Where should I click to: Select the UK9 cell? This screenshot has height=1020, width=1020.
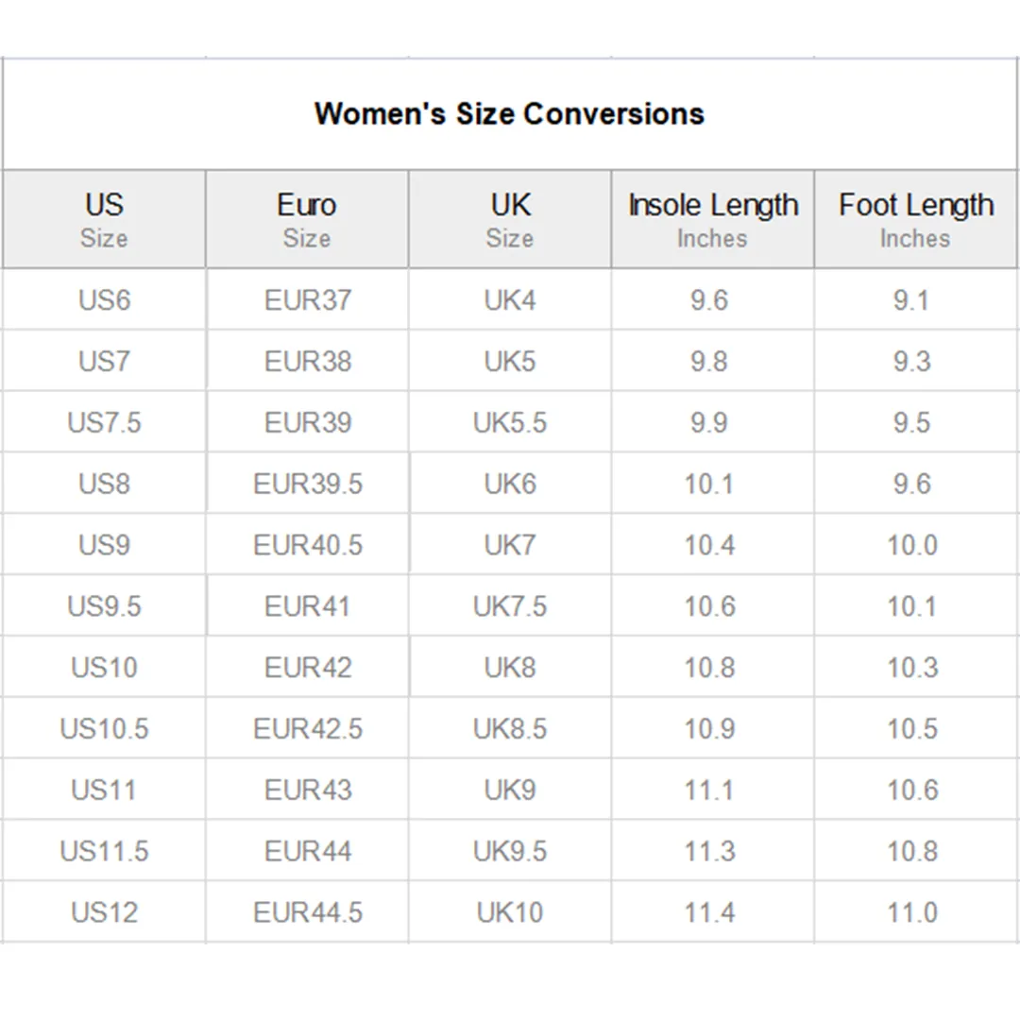(x=510, y=790)
